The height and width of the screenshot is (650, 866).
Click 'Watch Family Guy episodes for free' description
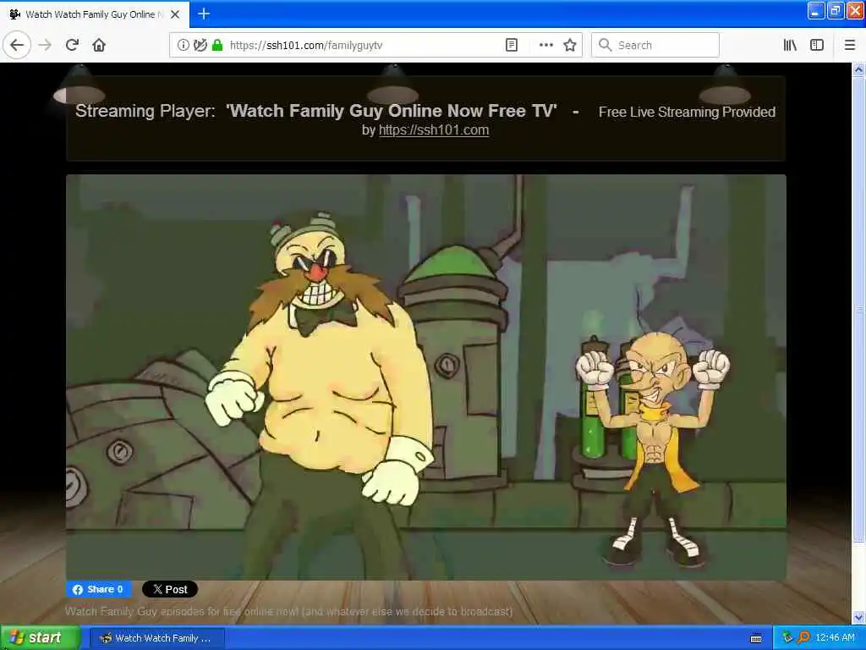289,611
